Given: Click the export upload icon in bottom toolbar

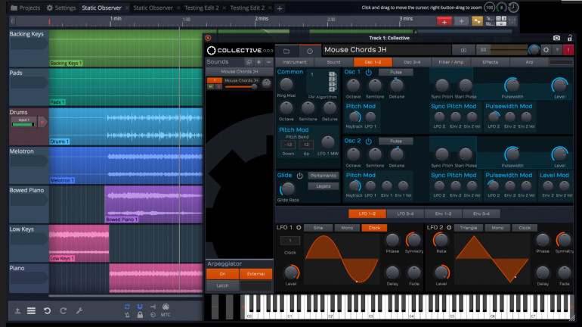Looking at the screenshot, I should pos(17,310).
